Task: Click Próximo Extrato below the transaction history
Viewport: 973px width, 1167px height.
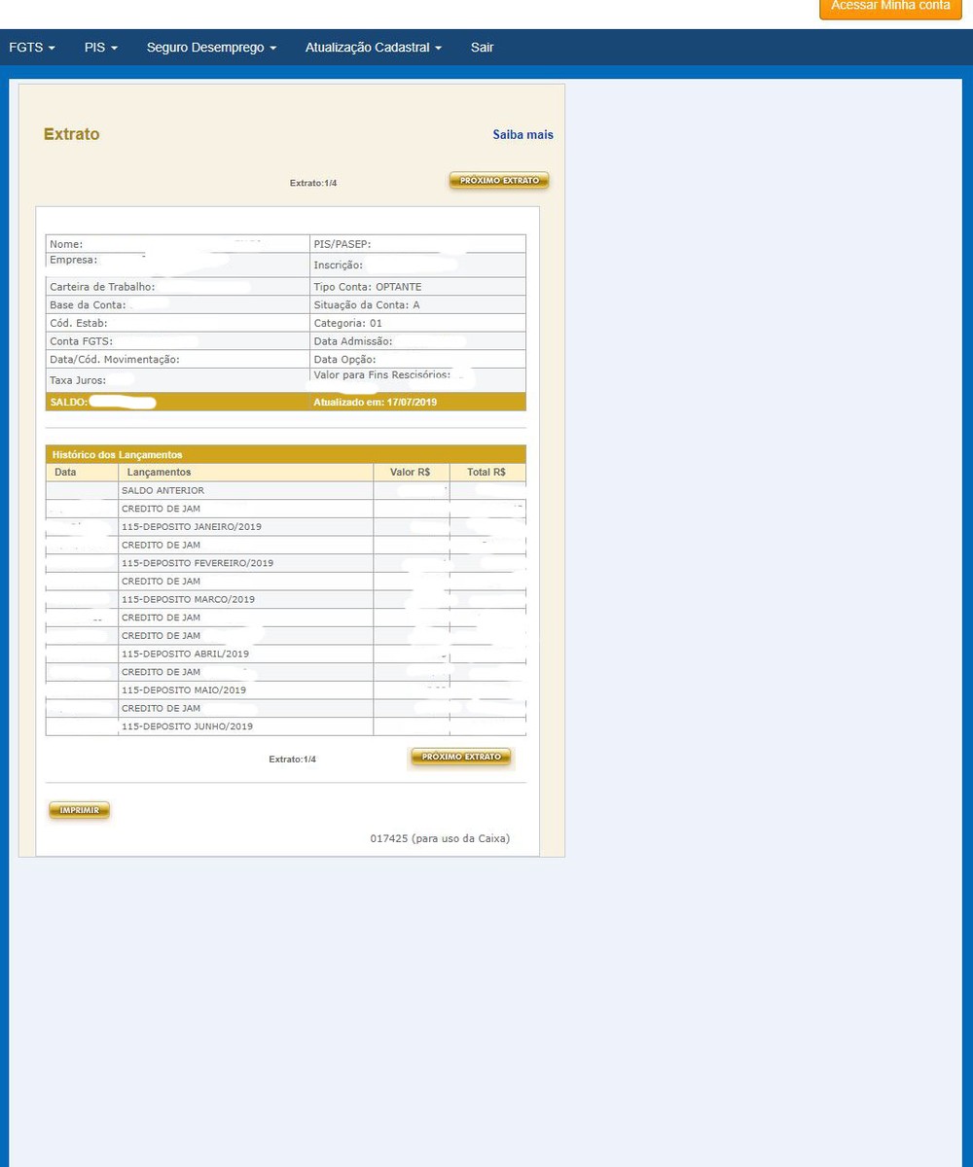Action: (461, 757)
